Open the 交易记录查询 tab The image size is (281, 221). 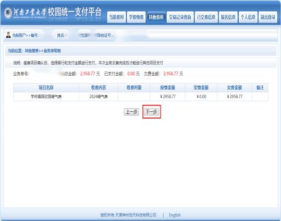click(x=180, y=17)
